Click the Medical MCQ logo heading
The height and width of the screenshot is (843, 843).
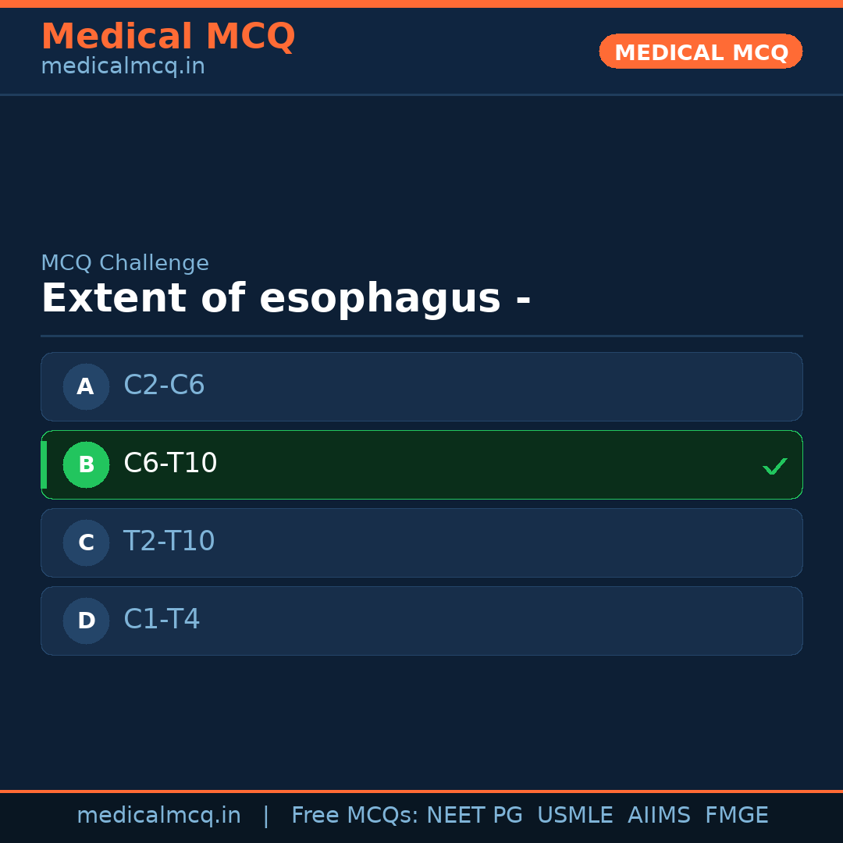tap(169, 37)
